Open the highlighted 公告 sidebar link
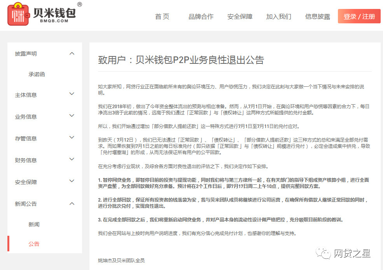Image resolution: width=383 pixels, height=270 pixels. pyautogui.click(x=34, y=244)
